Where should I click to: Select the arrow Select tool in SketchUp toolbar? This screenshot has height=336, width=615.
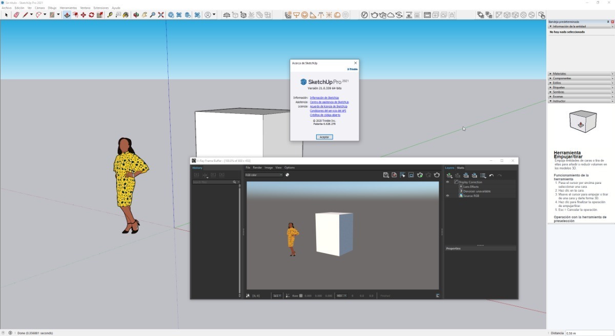[6, 15]
